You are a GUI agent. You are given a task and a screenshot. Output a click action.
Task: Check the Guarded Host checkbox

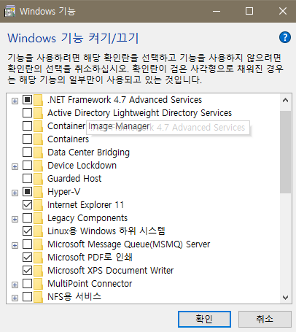[x=27, y=179]
